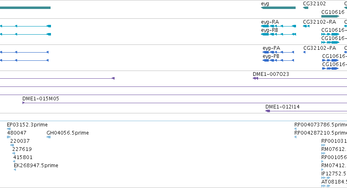Click the RP004073786.5prime EST label
The height and width of the screenshot is (188, 347).
click(320, 125)
